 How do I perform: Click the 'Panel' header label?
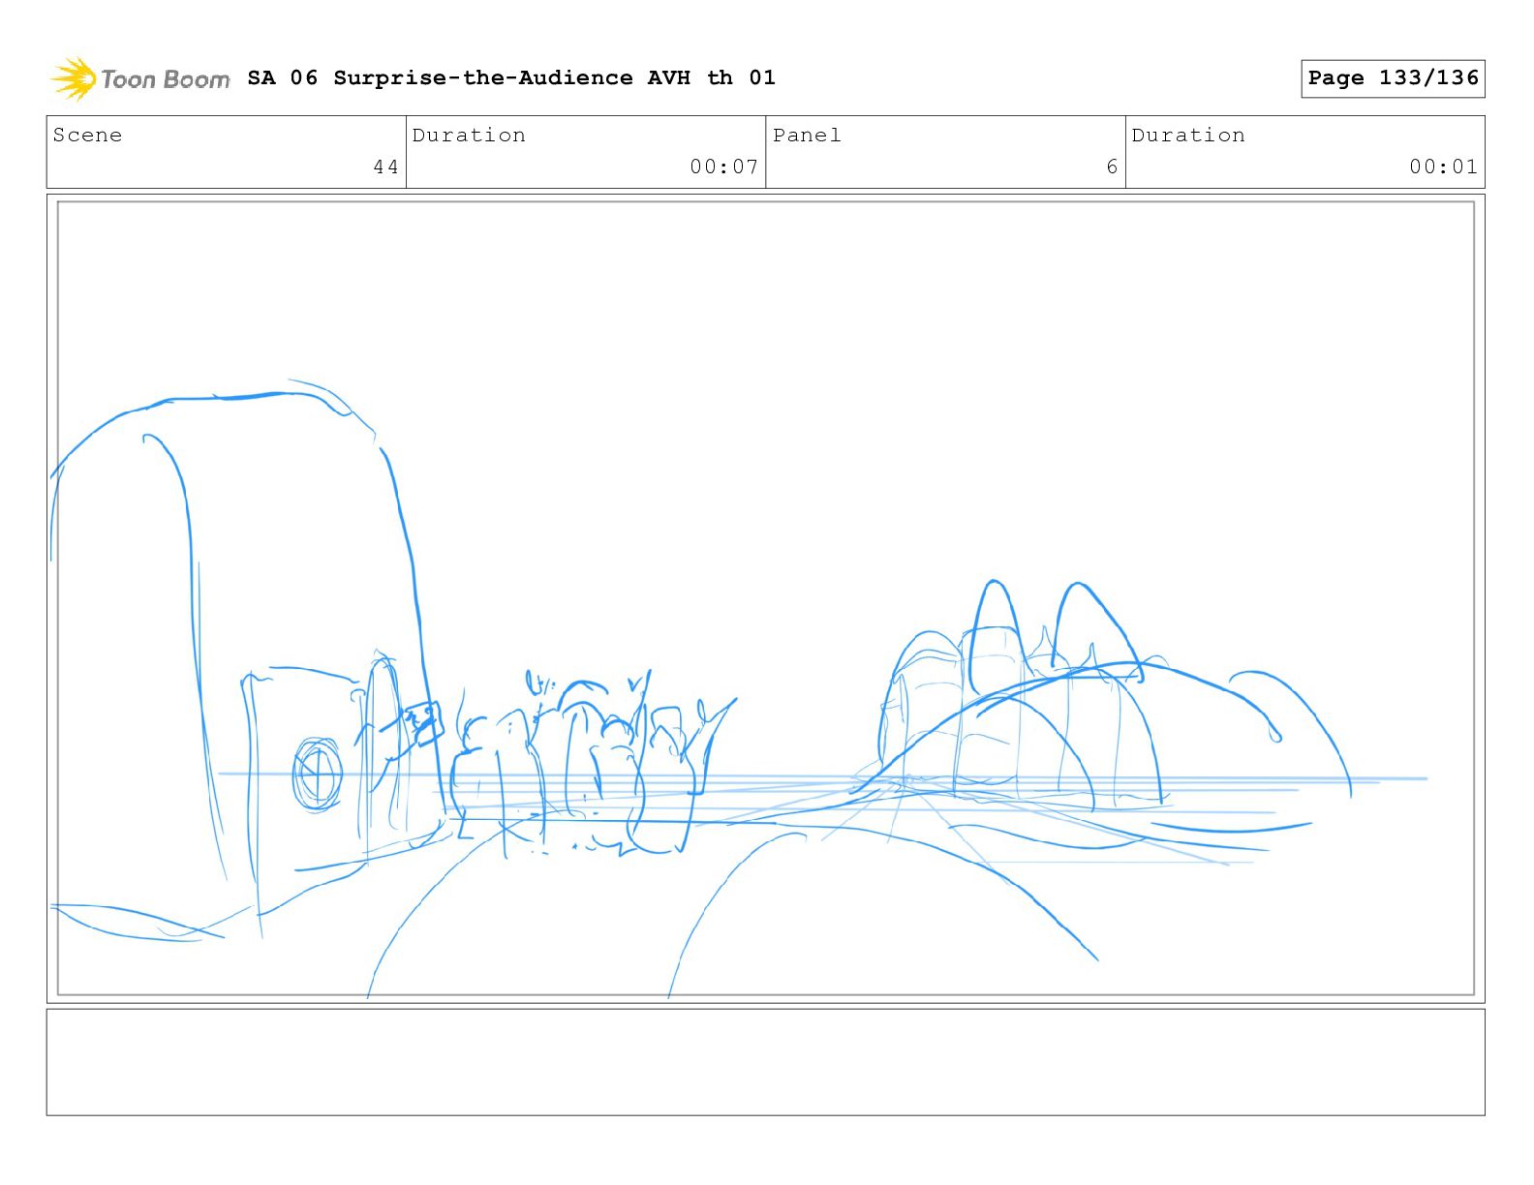pyautogui.click(x=807, y=136)
